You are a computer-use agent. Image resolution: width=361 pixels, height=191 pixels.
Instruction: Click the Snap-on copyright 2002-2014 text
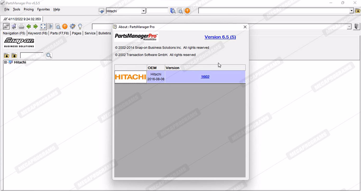162,48
